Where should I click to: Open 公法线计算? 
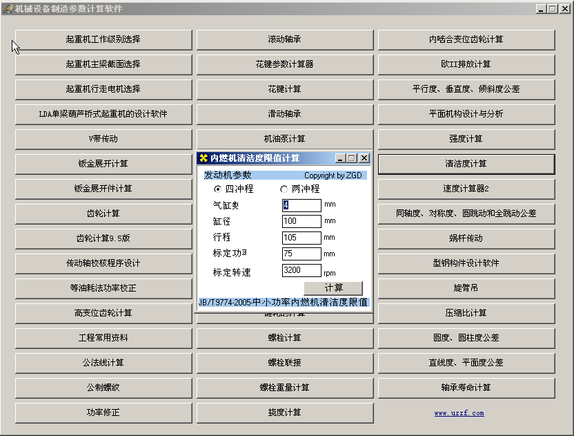click(x=103, y=363)
